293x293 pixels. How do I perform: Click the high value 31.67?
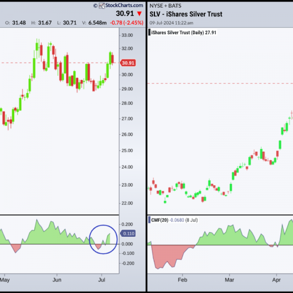[x=45, y=23]
